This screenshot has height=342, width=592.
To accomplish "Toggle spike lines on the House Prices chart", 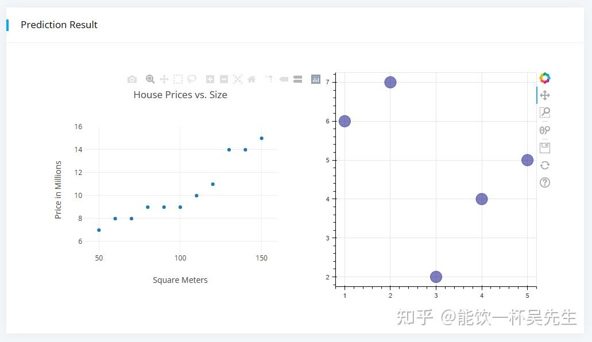I will point(268,79).
